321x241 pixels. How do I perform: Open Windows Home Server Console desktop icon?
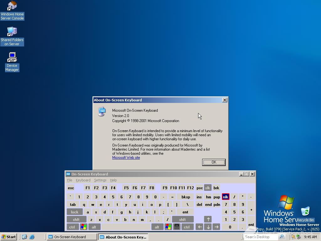pyautogui.click(x=12, y=10)
